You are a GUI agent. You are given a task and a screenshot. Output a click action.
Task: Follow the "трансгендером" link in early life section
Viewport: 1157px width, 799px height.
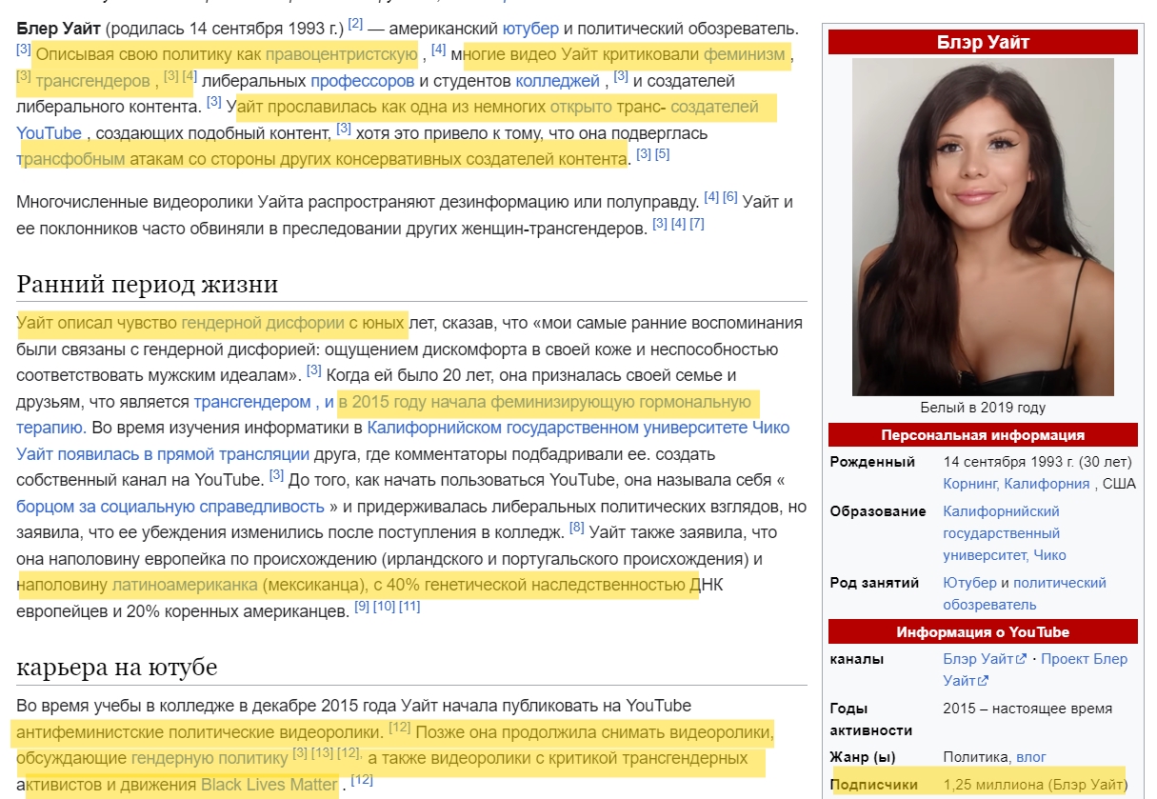[x=252, y=402]
